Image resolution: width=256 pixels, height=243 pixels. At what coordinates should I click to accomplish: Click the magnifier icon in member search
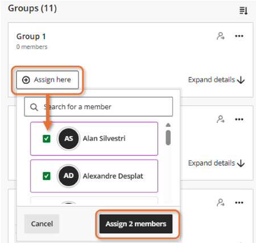pos(34,107)
